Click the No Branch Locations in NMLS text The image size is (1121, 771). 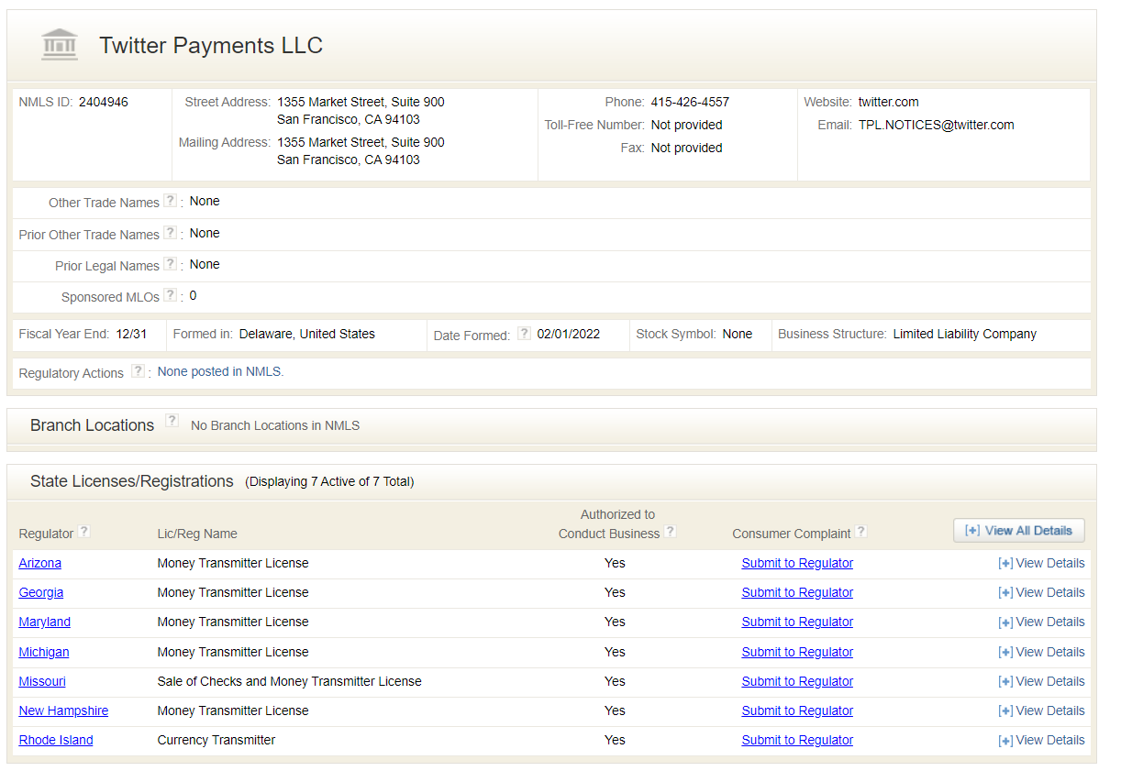point(275,425)
